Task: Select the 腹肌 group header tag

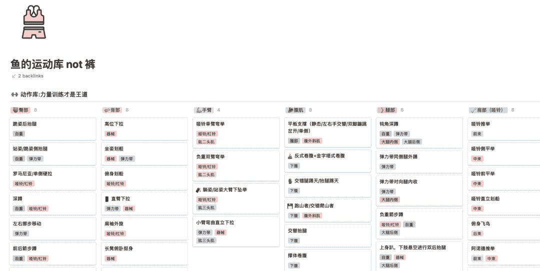Action: [x=295, y=110]
